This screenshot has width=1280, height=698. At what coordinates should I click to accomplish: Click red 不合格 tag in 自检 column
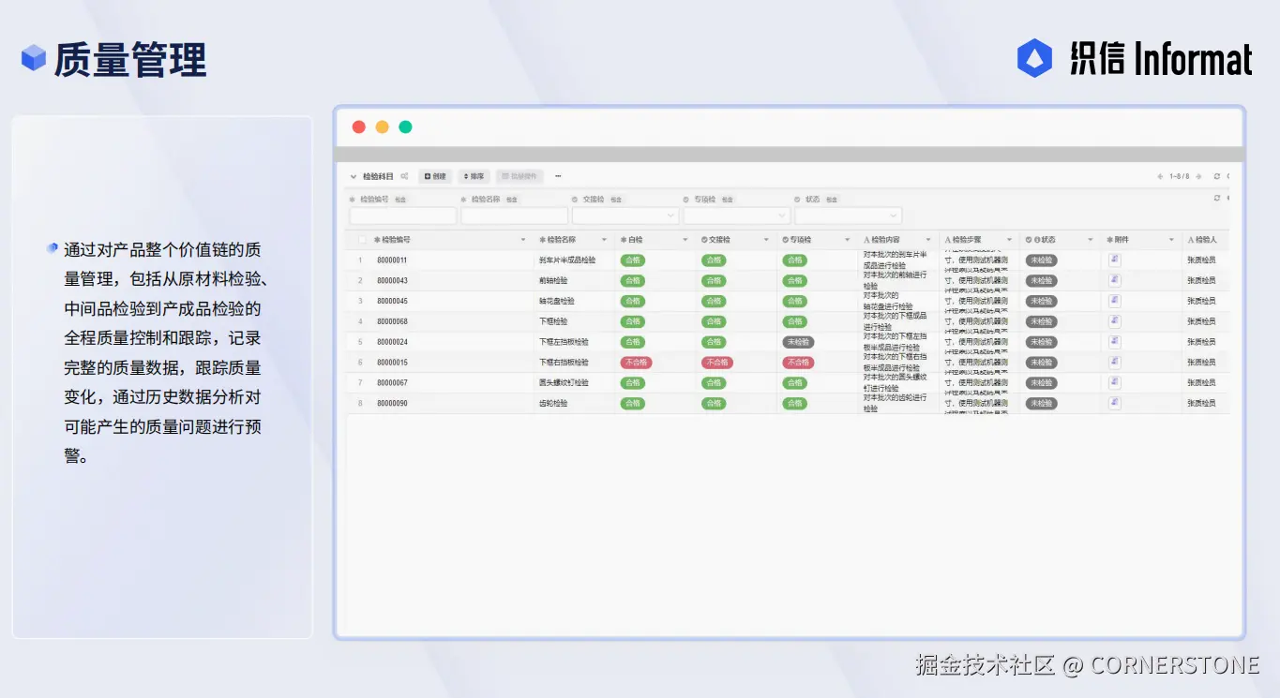point(636,363)
